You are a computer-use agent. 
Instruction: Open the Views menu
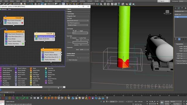(x=18, y=1)
